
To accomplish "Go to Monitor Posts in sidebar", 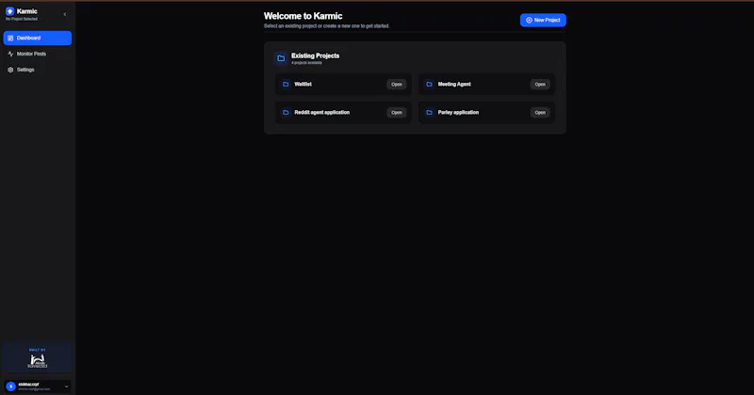I will (38, 54).
